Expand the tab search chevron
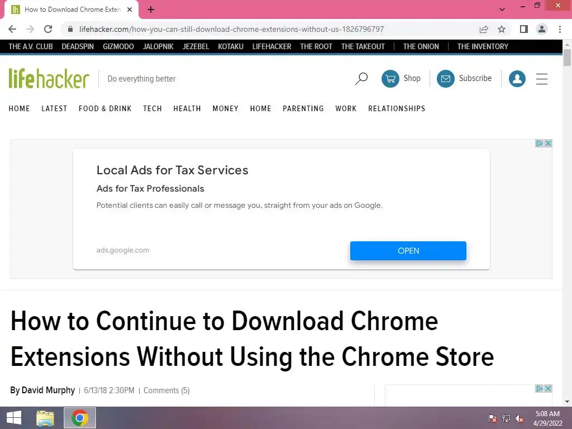The width and height of the screenshot is (572, 429). (x=502, y=9)
